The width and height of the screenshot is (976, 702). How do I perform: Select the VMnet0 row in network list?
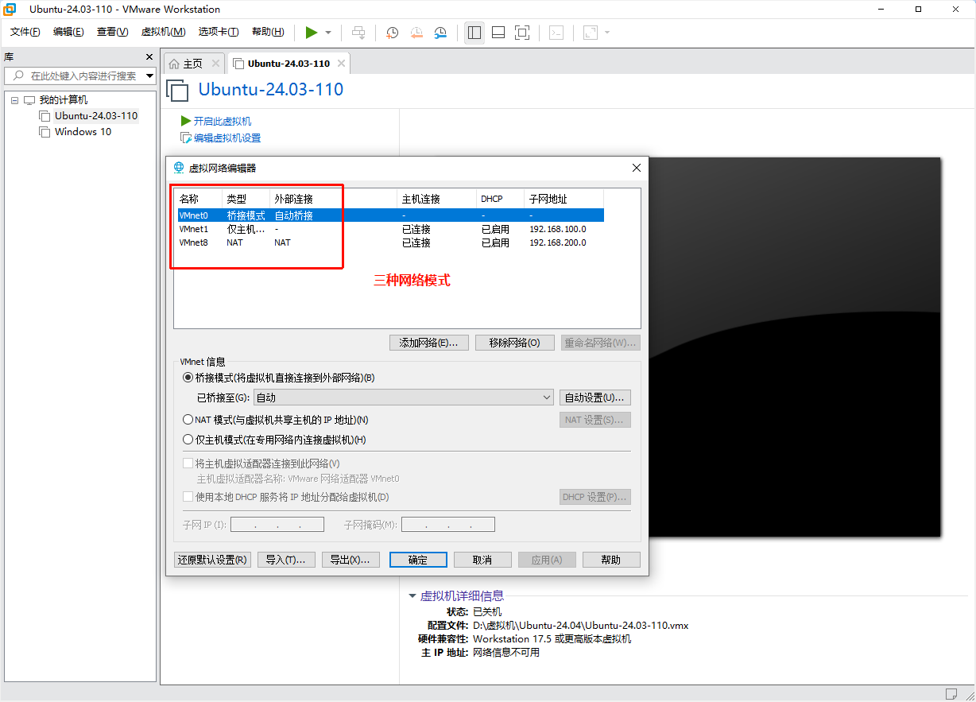click(389, 215)
